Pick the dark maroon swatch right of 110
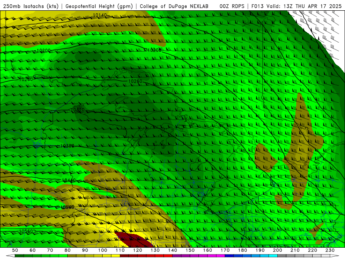The width and height of the screenshot is (345, 258). tap(125, 256)
